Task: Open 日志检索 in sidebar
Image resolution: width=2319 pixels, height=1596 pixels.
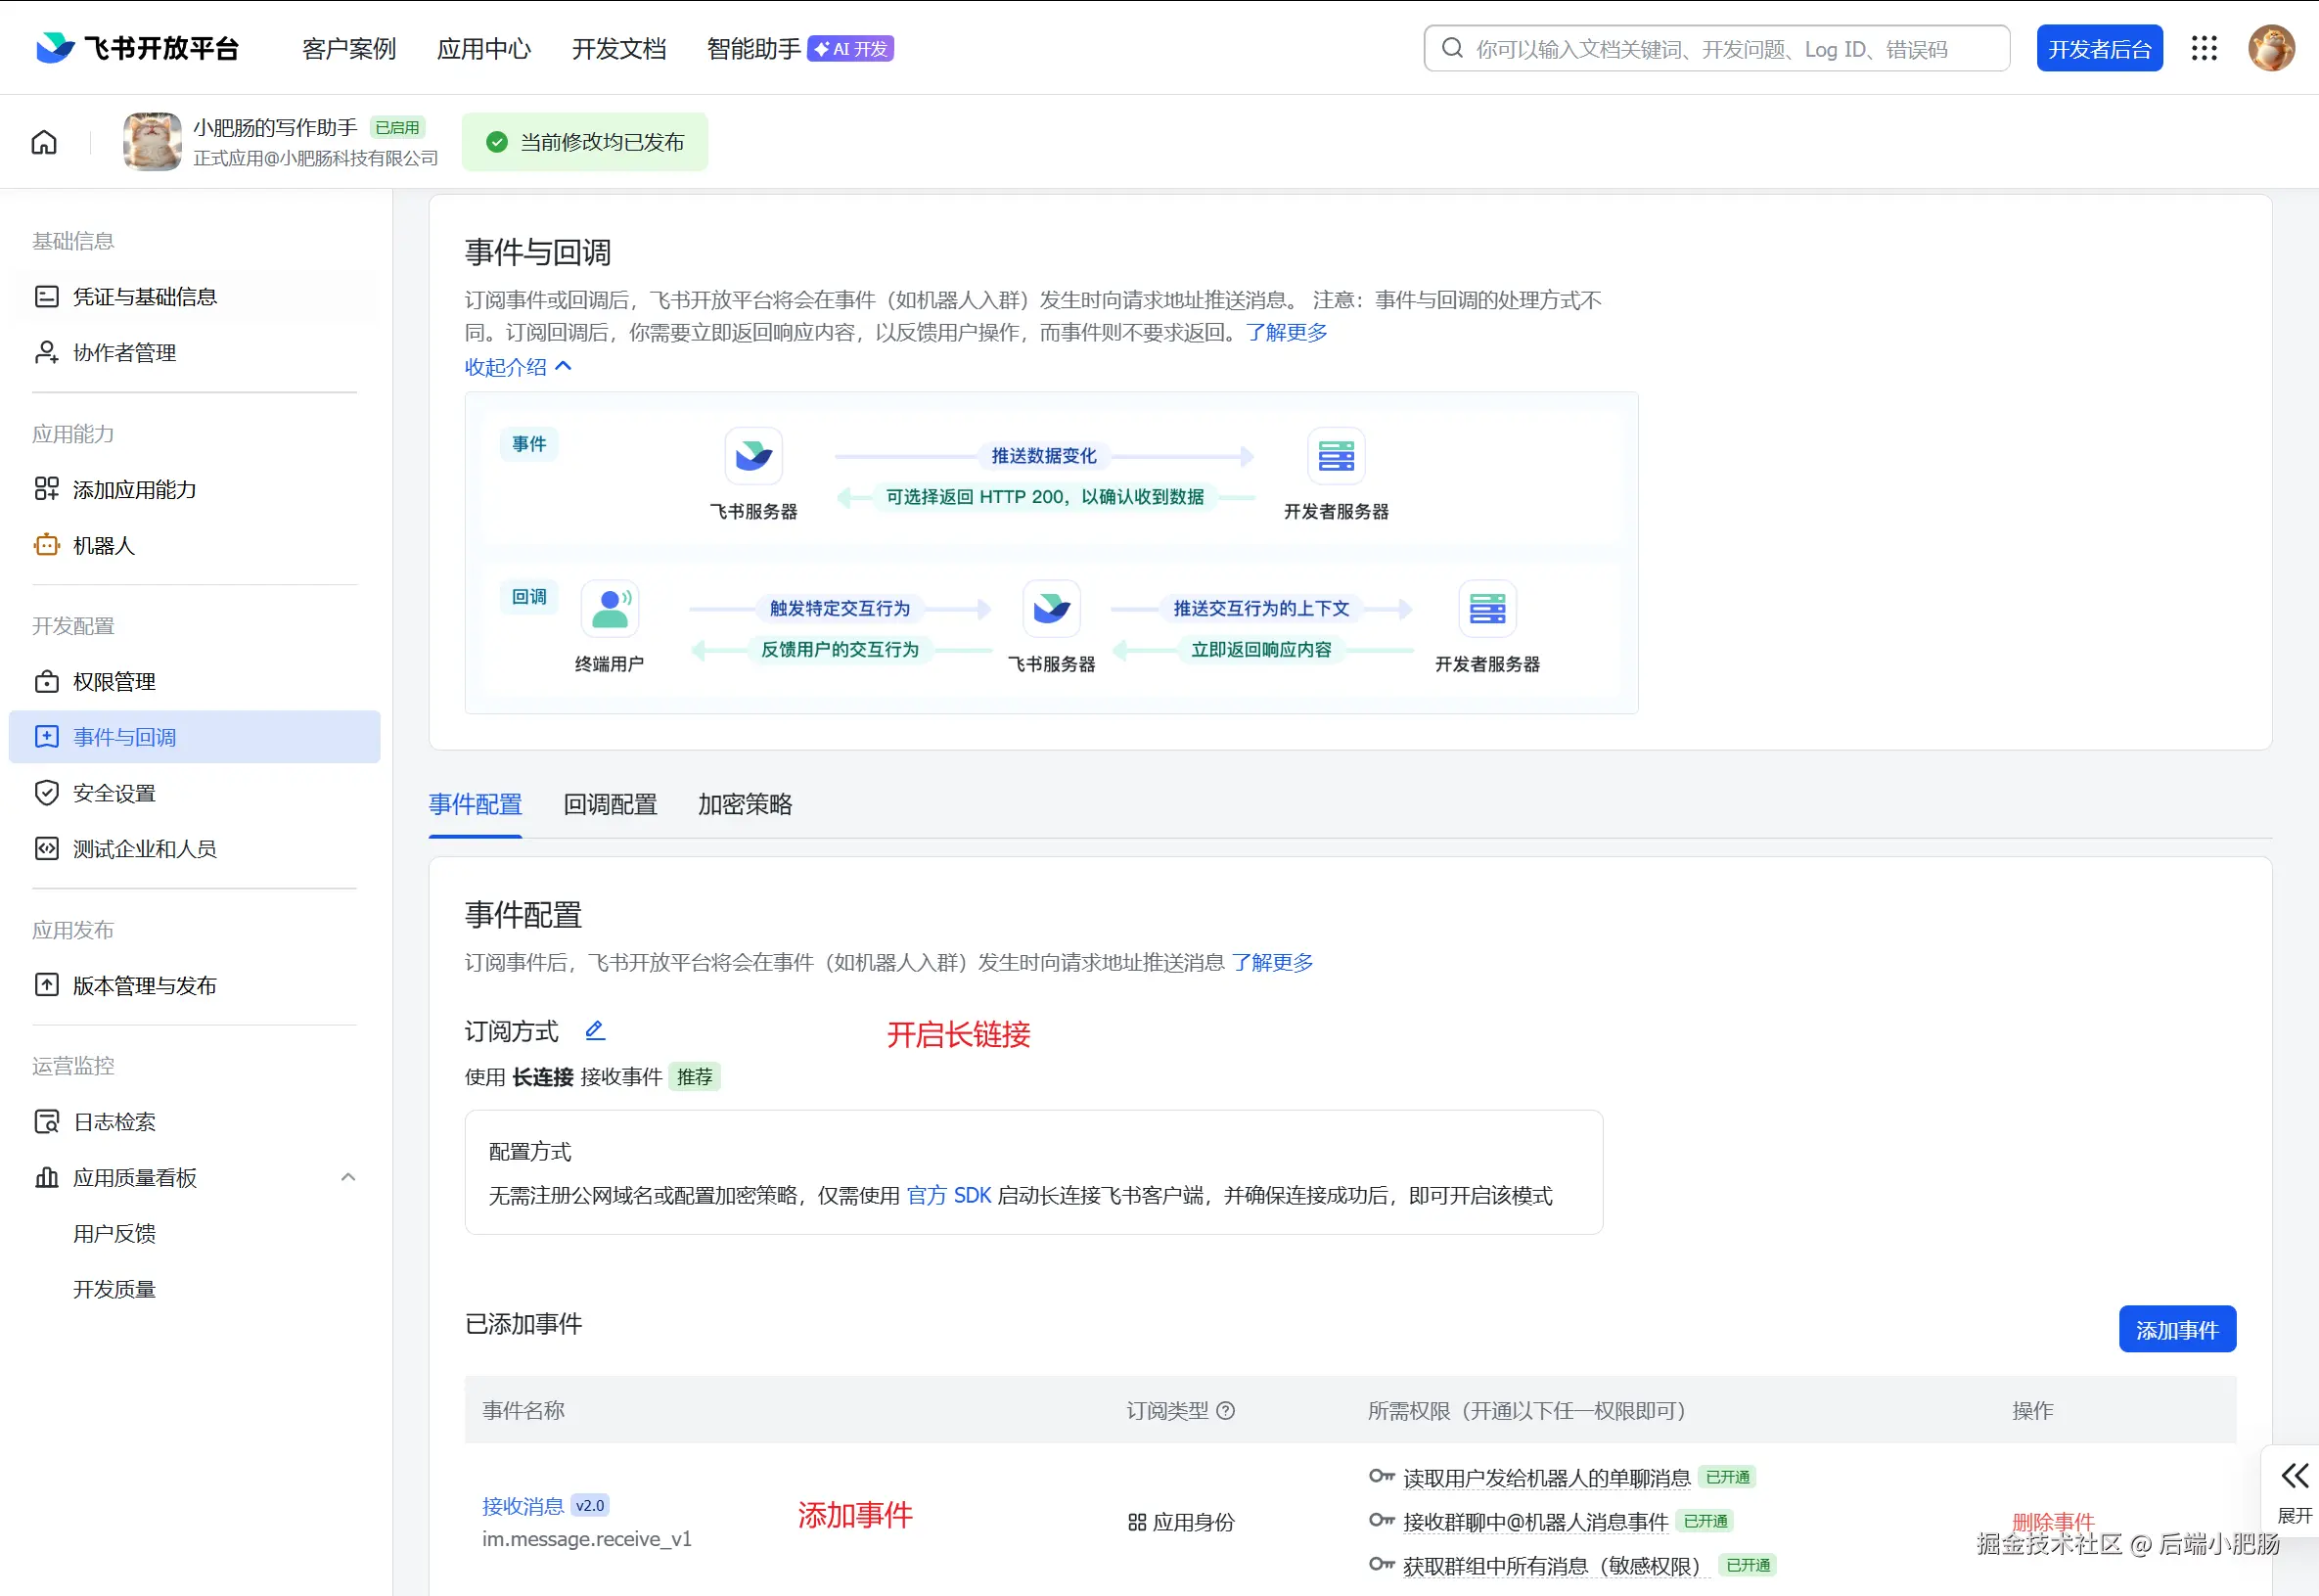Action: pos(114,1121)
